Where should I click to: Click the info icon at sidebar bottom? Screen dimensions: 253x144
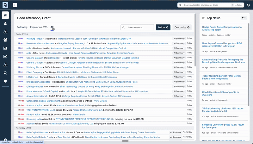click(x=5, y=140)
